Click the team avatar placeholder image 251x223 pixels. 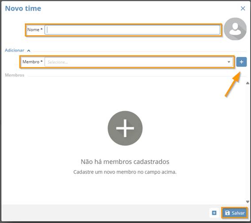point(235,29)
